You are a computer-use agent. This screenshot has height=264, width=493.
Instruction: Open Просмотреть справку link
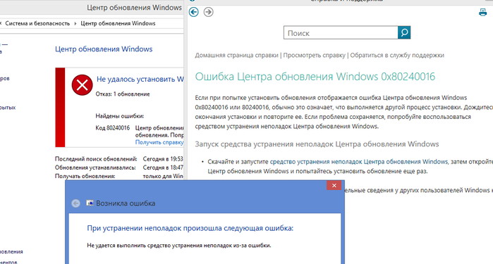(314, 55)
